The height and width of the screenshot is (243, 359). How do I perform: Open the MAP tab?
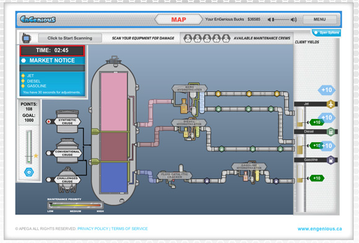[x=179, y=19]
